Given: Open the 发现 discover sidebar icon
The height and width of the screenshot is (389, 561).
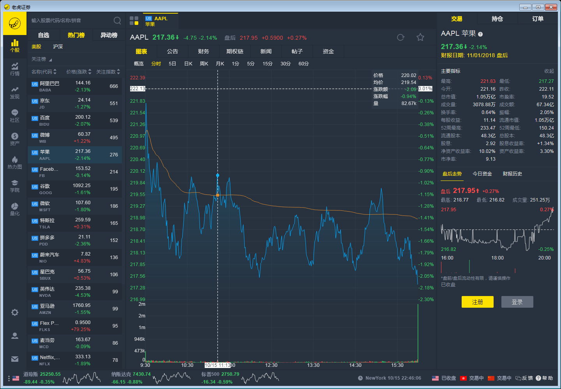Looking at the screenshot, I should 15,93.
